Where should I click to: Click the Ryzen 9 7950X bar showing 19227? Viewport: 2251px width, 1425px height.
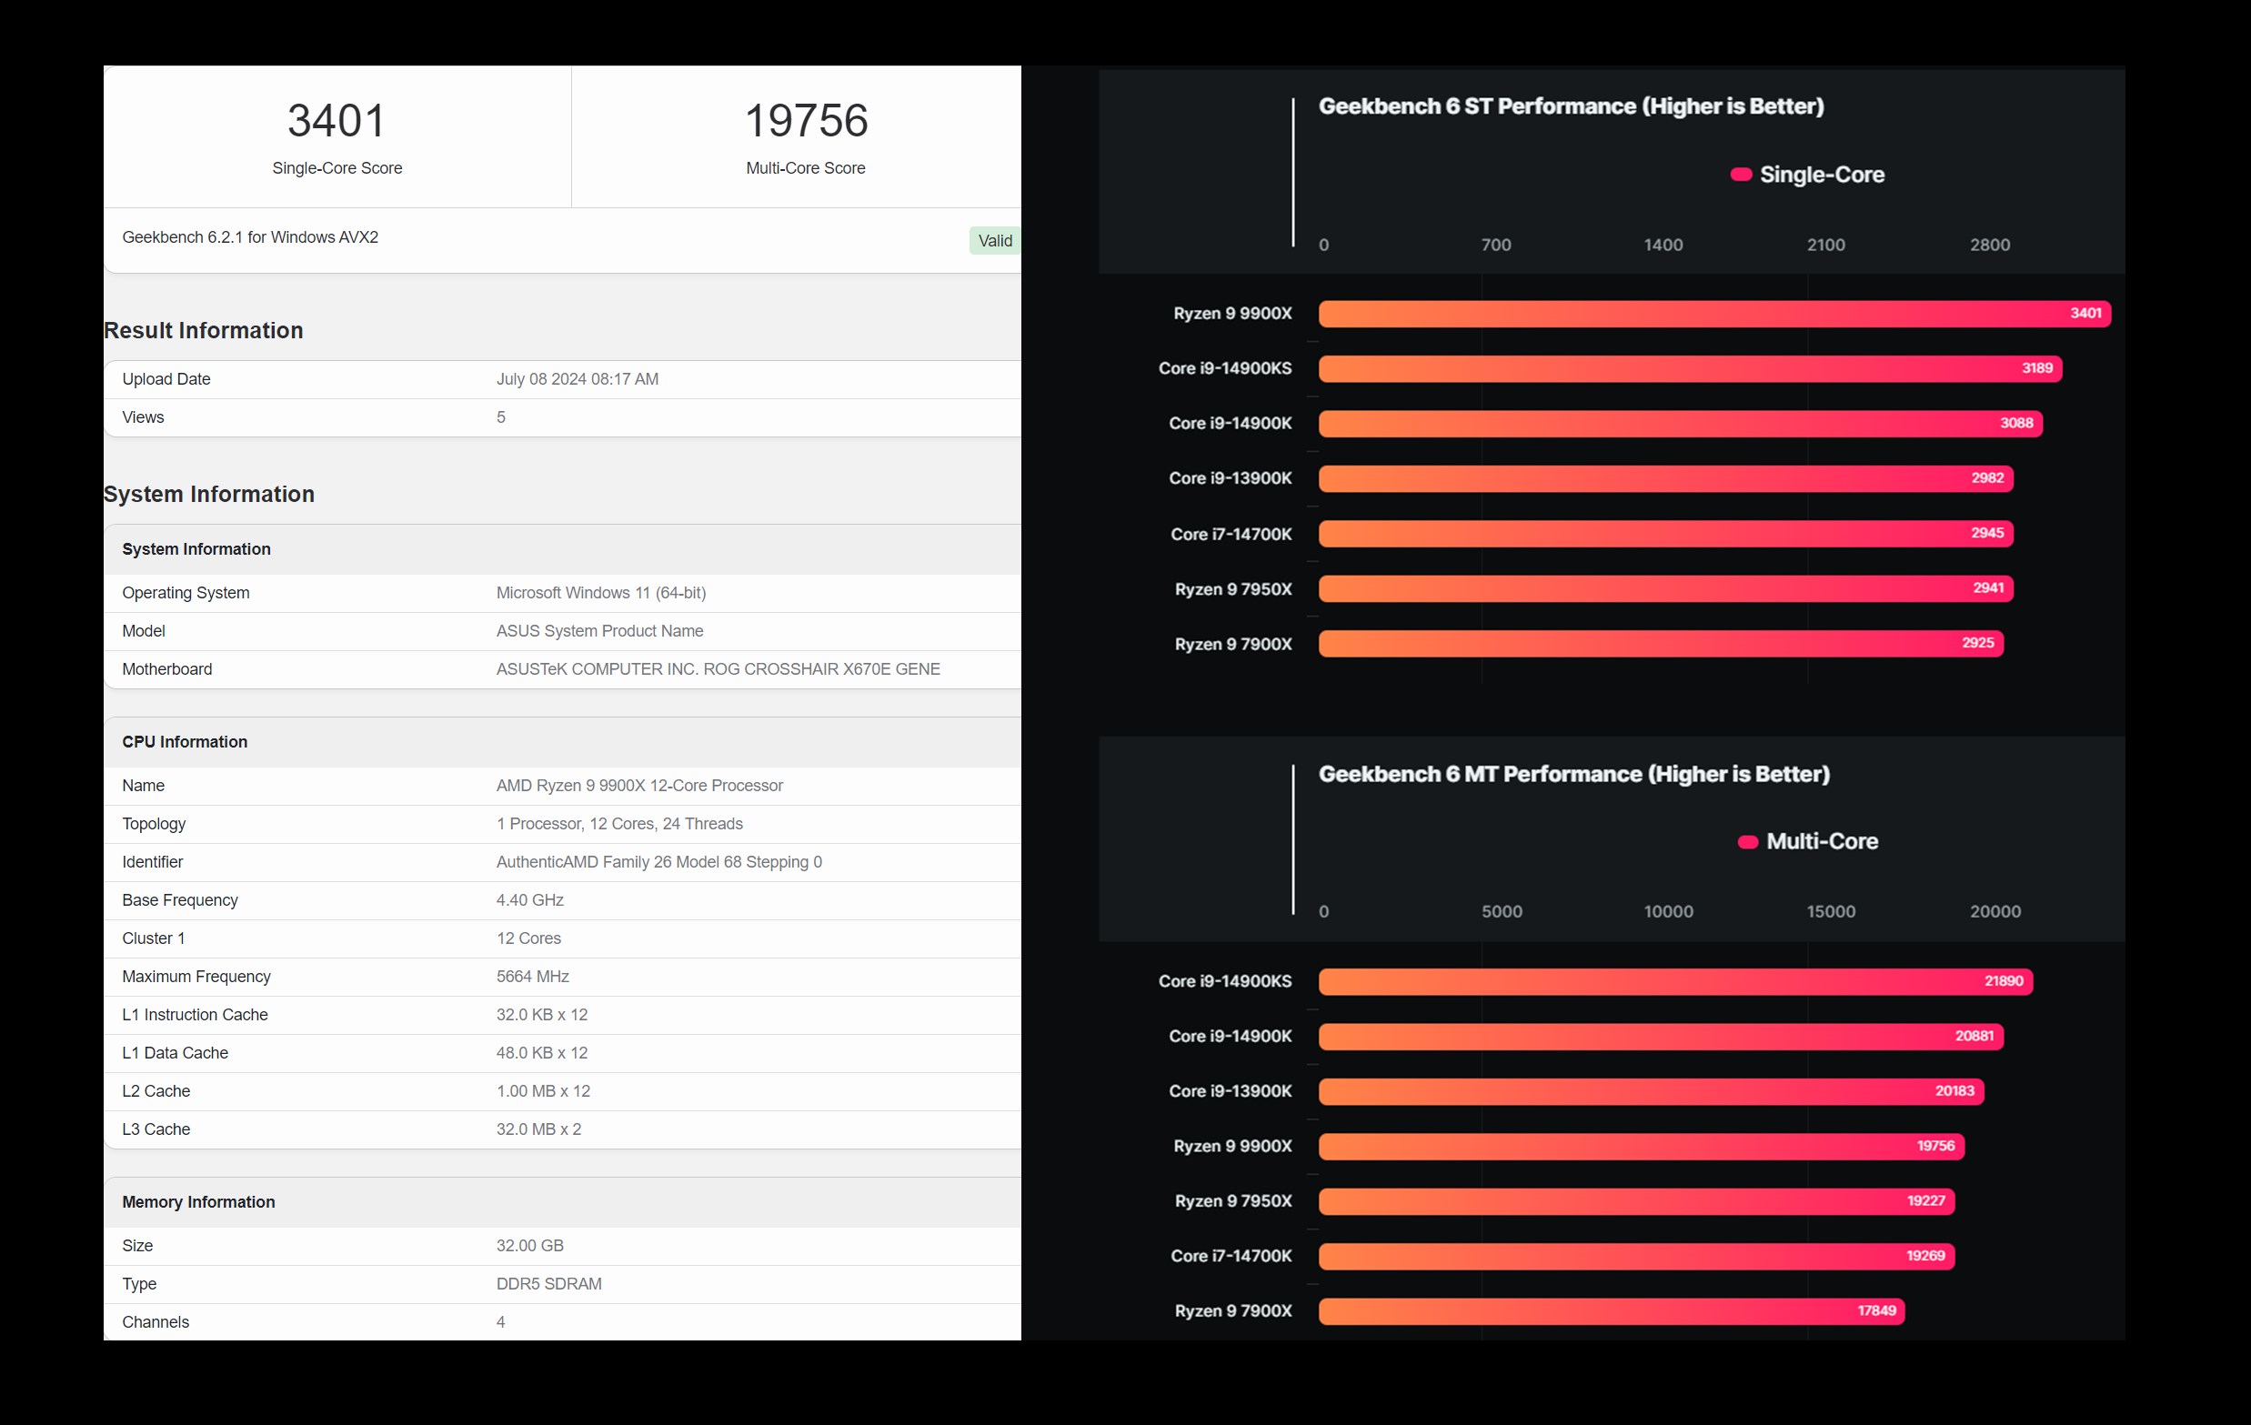click(x=1637, y=1201)
